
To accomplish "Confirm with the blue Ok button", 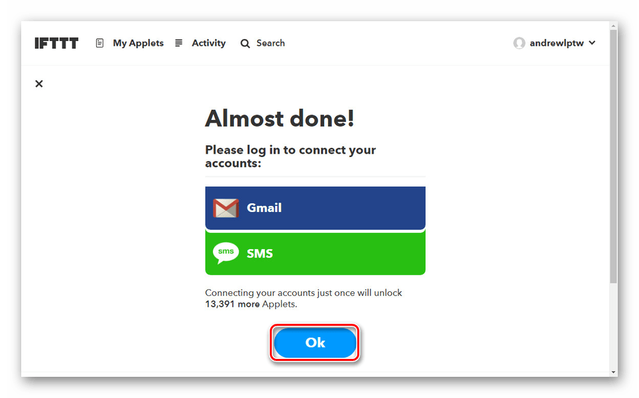I will (315, 342).
